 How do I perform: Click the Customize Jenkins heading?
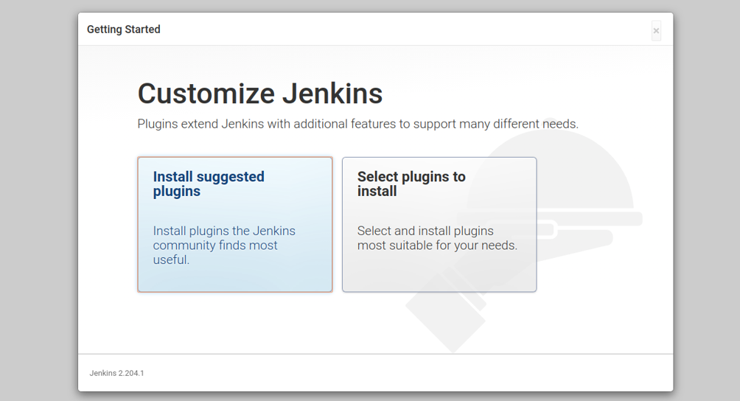[260, 94]
